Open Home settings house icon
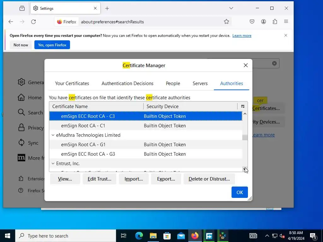 21,97
